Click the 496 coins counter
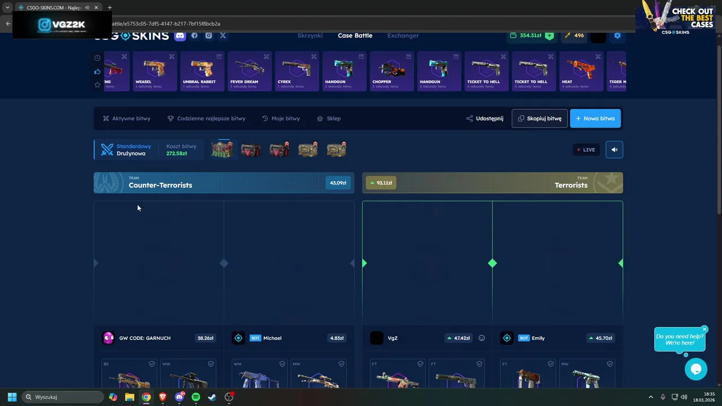The width and height of the screenshot is (722, 406). 574,36
